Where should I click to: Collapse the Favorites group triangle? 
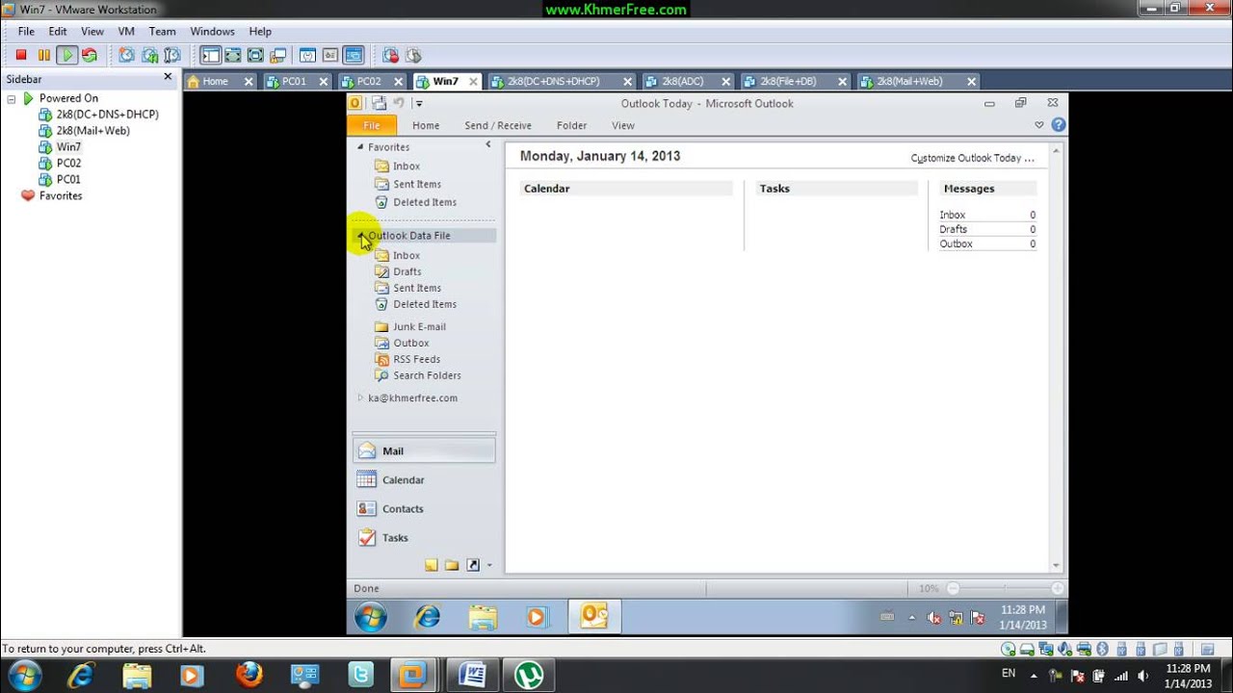click(x=360, y=147)
